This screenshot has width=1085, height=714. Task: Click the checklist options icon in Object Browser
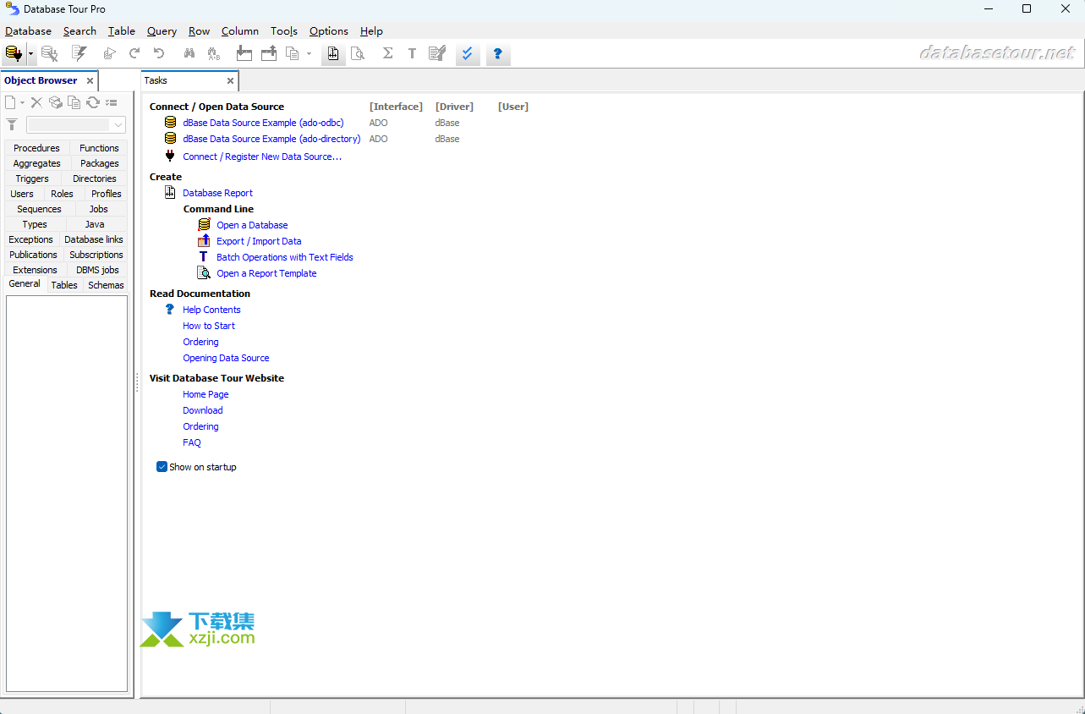(112, 102)
